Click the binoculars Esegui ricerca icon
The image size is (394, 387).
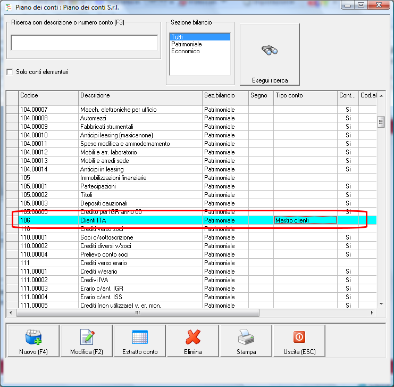click(270, 51)
